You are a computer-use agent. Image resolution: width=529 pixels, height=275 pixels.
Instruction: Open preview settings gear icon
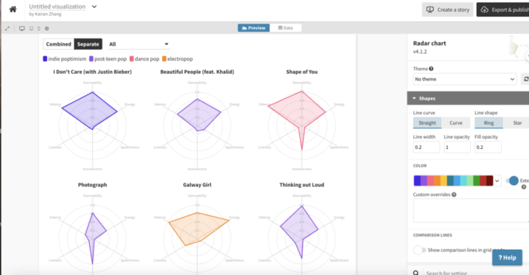pyautogui.click(x=46, y=28)
